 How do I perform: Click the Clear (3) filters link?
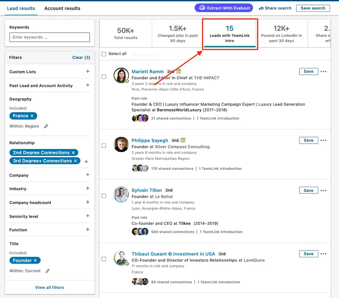point(81,57)
